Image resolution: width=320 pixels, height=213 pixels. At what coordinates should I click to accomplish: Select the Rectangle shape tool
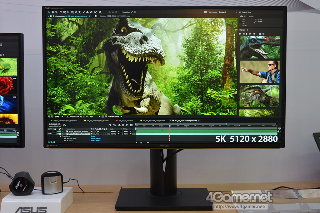[x=72, y=12]
